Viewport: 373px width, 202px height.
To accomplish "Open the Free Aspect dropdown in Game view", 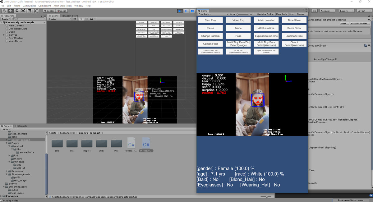I will tap(213, 14).
